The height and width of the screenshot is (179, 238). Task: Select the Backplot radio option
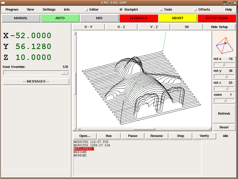pos(121,10)
